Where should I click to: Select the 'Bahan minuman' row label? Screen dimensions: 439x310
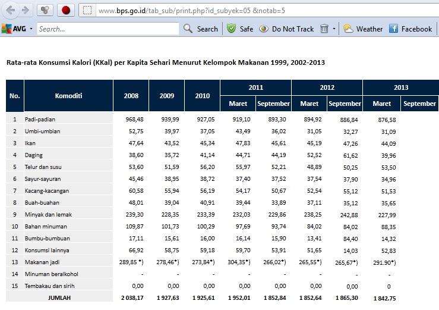(x=46, y=226)
